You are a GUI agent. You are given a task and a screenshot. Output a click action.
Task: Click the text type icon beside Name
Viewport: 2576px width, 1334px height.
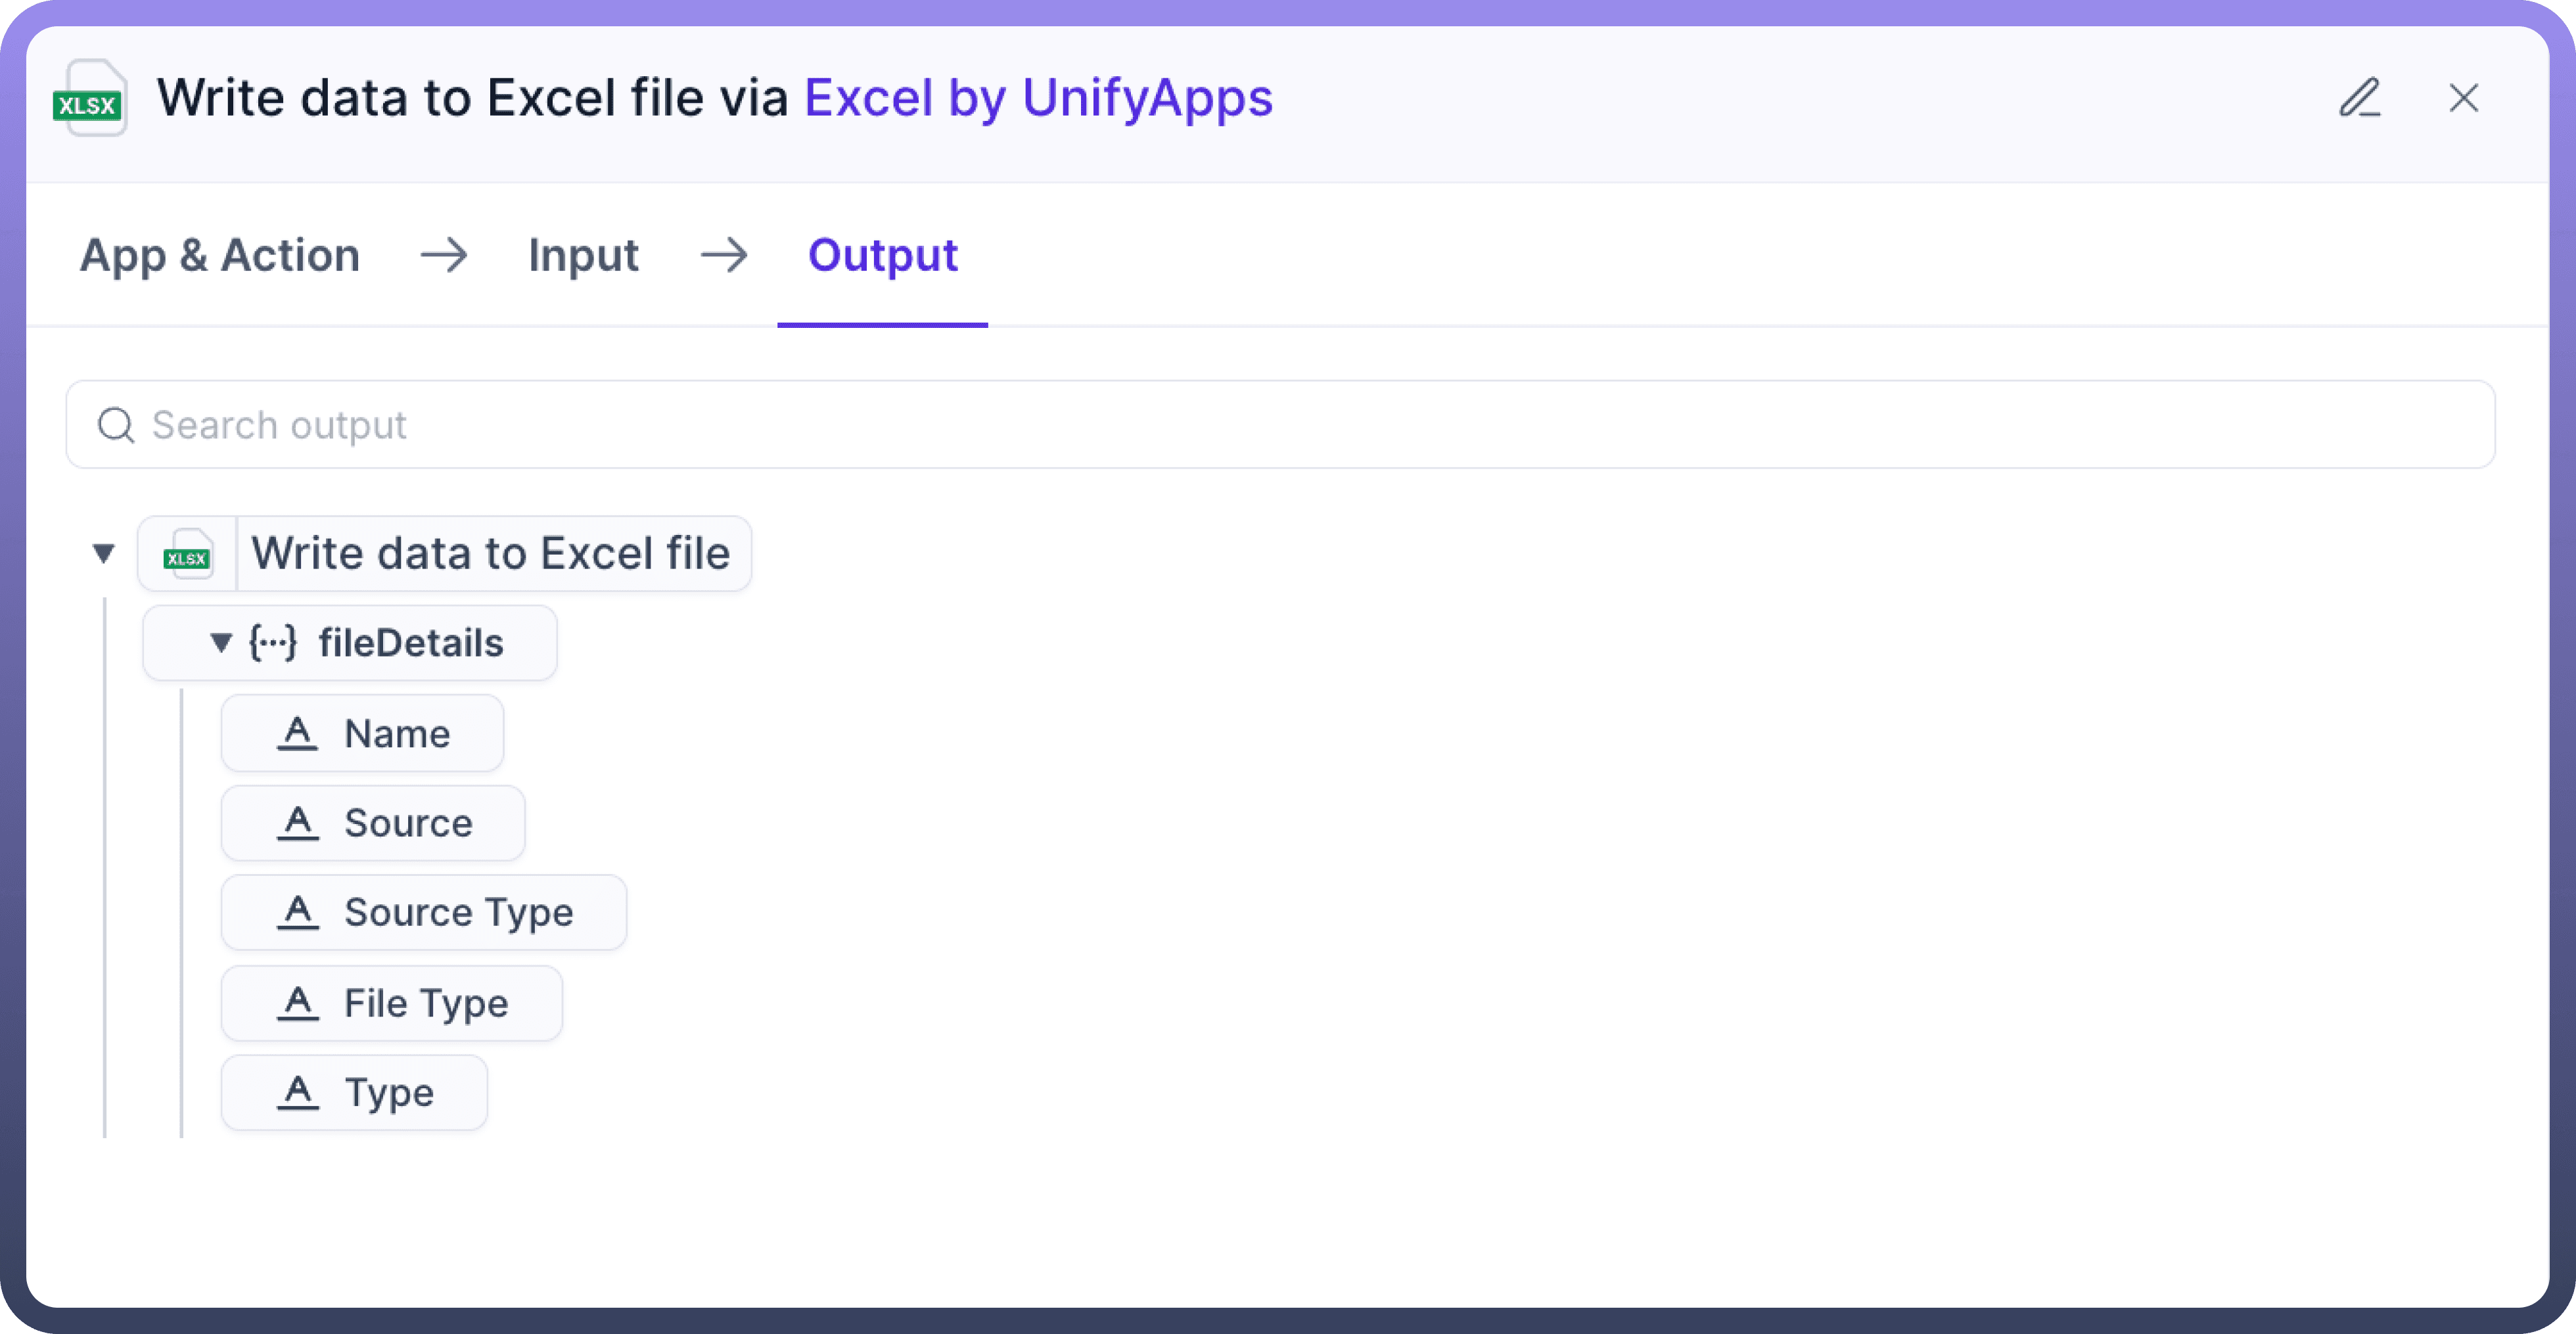tap(297, 733)
